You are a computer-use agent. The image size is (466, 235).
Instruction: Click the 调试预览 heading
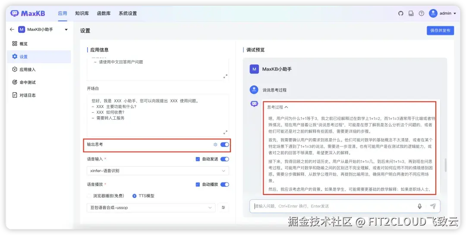(255, 50)
